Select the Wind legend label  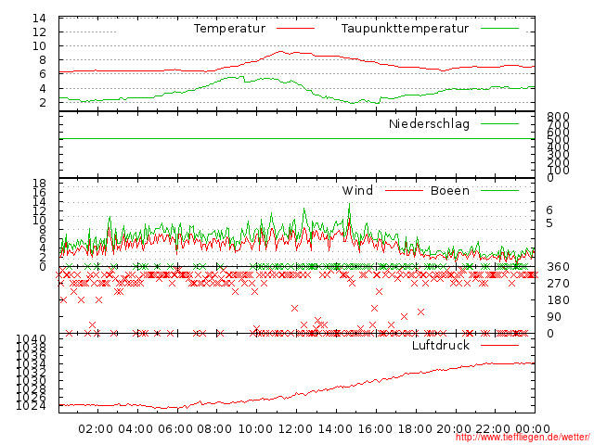click(x=357, y=190)
